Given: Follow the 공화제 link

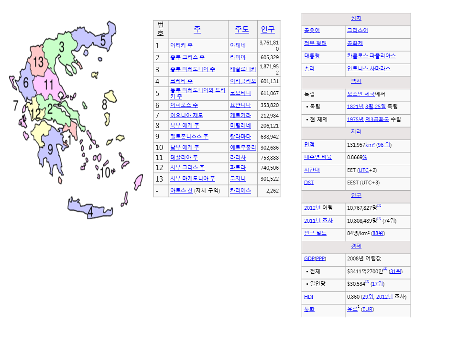Looking at the screenshot, I should click(x=355, y=43).
